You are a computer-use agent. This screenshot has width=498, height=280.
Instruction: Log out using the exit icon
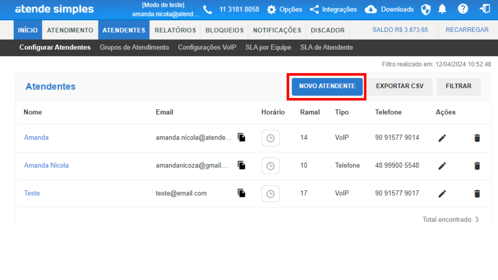tap(485, 9)
